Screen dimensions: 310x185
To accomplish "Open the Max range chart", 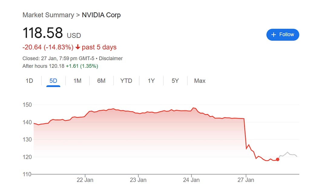I will 200,81.
